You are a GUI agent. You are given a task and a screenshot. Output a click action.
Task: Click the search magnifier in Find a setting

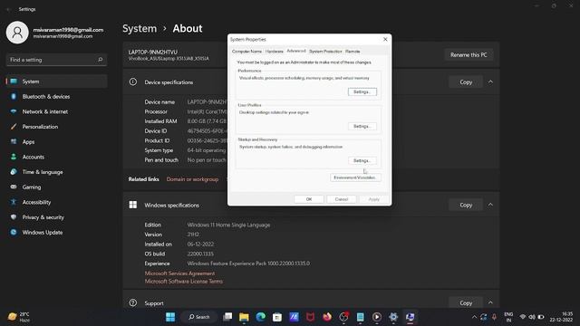pyautogui.click(x=100, y=60)
